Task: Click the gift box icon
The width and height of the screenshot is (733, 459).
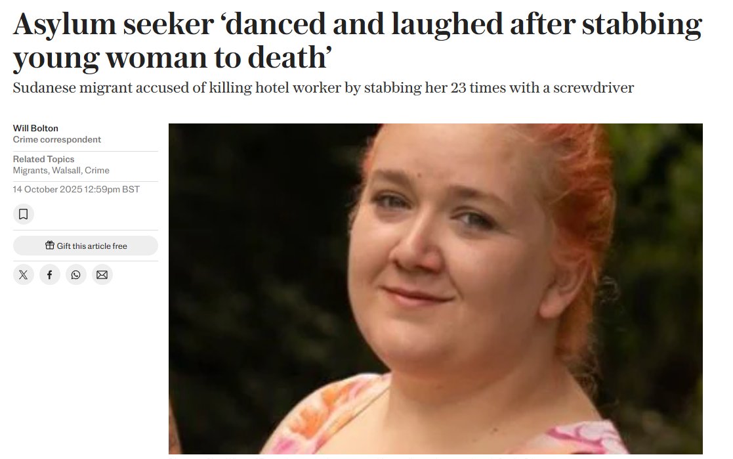Action: [x=50, y=245]
